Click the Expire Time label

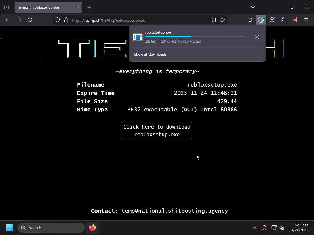pyautogui.click(x=96, y=93)
